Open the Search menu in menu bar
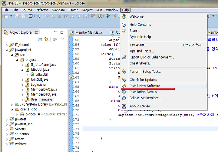This screenshot has width=218, height=152. [73, 10]
